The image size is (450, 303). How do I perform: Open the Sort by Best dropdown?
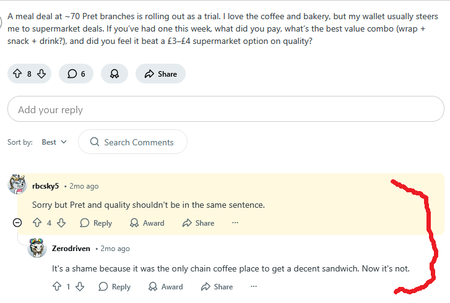click(x=54, y=142)
